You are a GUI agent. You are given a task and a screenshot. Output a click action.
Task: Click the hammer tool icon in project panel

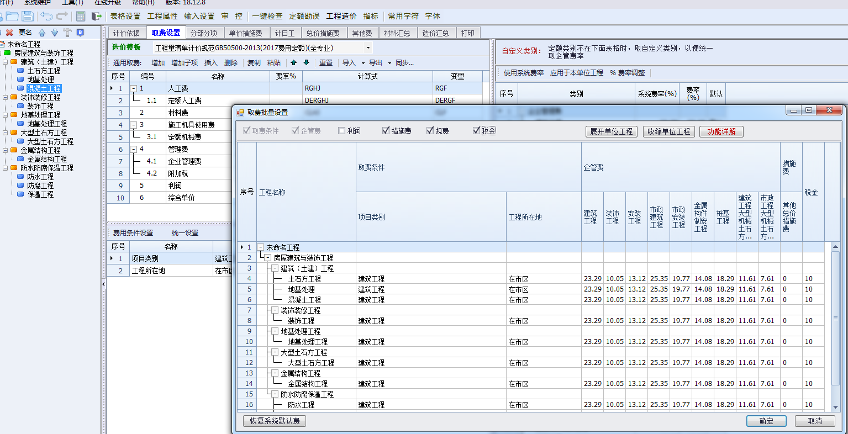(67, 33)
